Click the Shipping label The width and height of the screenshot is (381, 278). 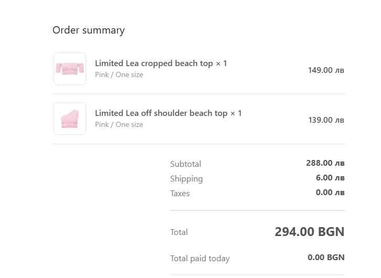click(x=186, y=179)
